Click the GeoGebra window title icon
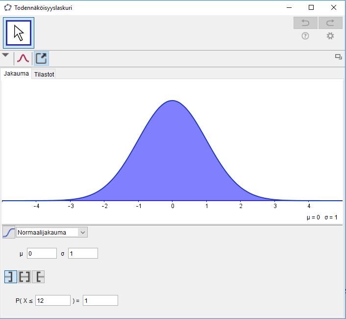Screen dimensions: 346x319 (8, 8)
